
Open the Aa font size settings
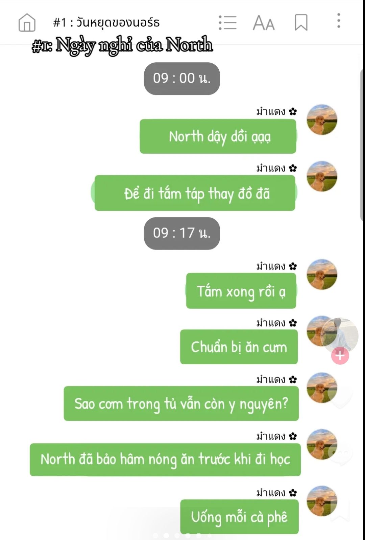coord(264,23)
